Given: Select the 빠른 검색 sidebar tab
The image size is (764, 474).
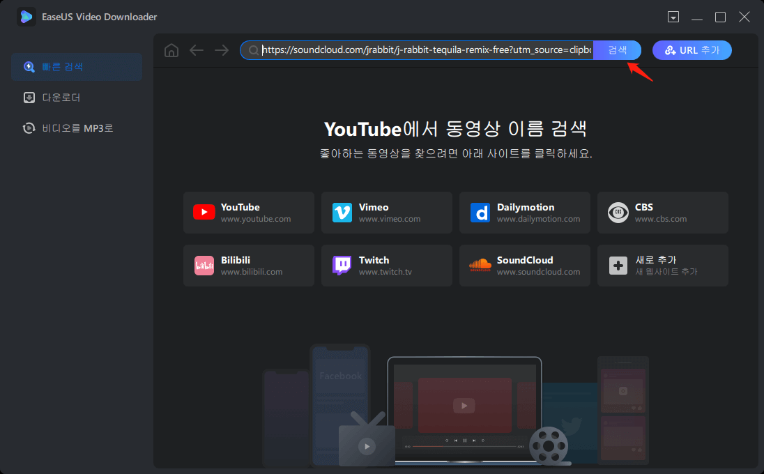Looking at the screenshot, I should (77, 67).
